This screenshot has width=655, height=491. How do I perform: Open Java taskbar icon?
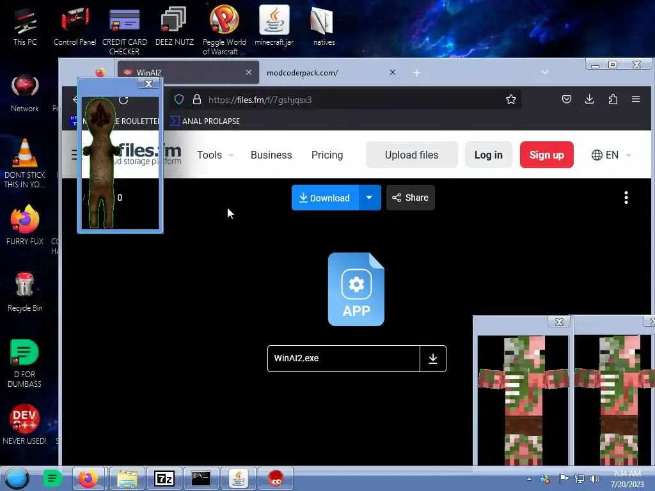click(238, 478)
